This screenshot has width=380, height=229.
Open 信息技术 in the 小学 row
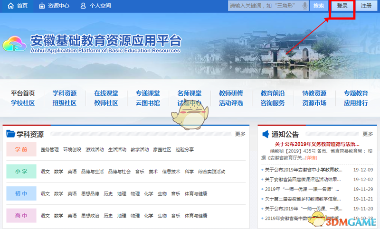(x=171, y=172)
